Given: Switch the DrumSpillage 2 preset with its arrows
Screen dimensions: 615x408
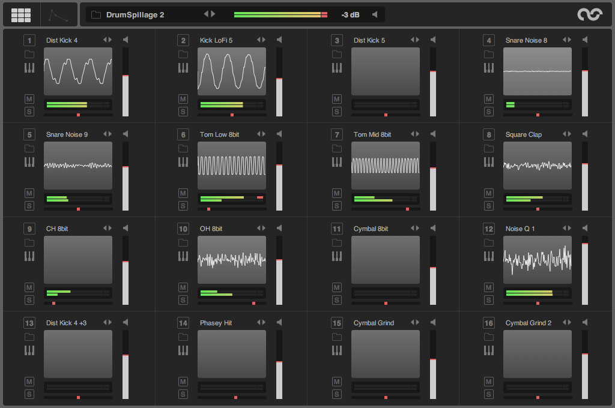Looking at the screenshot, I should [x=209, y=14].
